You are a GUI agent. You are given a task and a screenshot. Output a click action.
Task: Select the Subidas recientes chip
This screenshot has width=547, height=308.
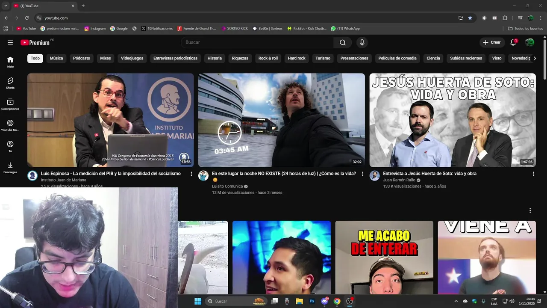point(466,58)
